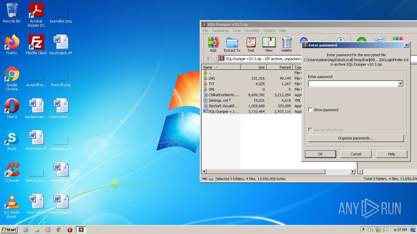Viewport: 417px width, 234px height.
Task: Open the Favorites menu
Action: [x=252, y=31]
